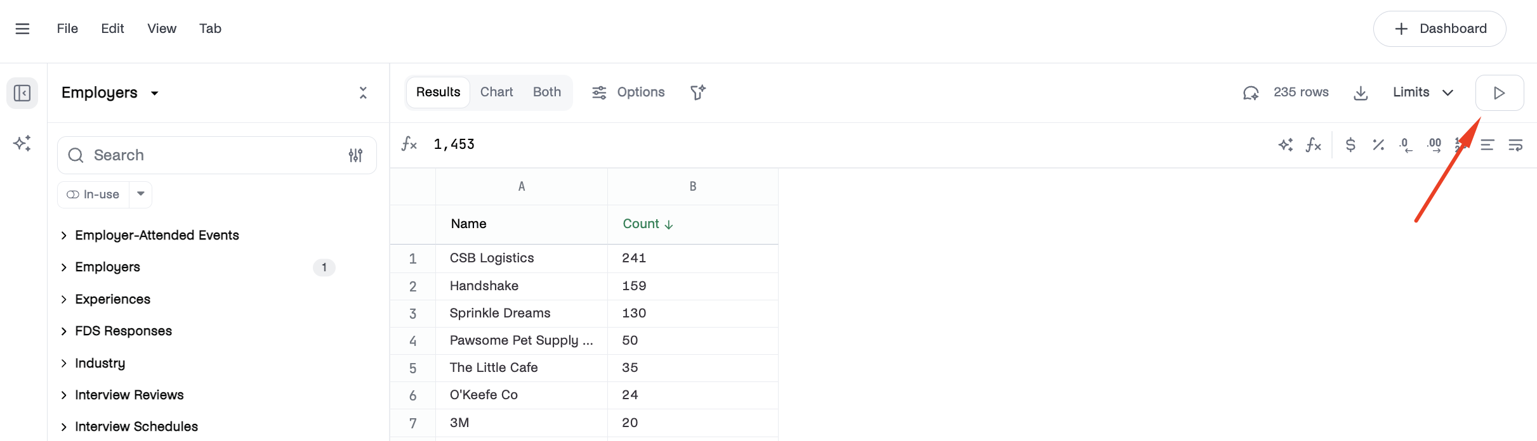This screenshot has height=441, width=1537.
Task: Select column B header
Action: tap(693, 186)
